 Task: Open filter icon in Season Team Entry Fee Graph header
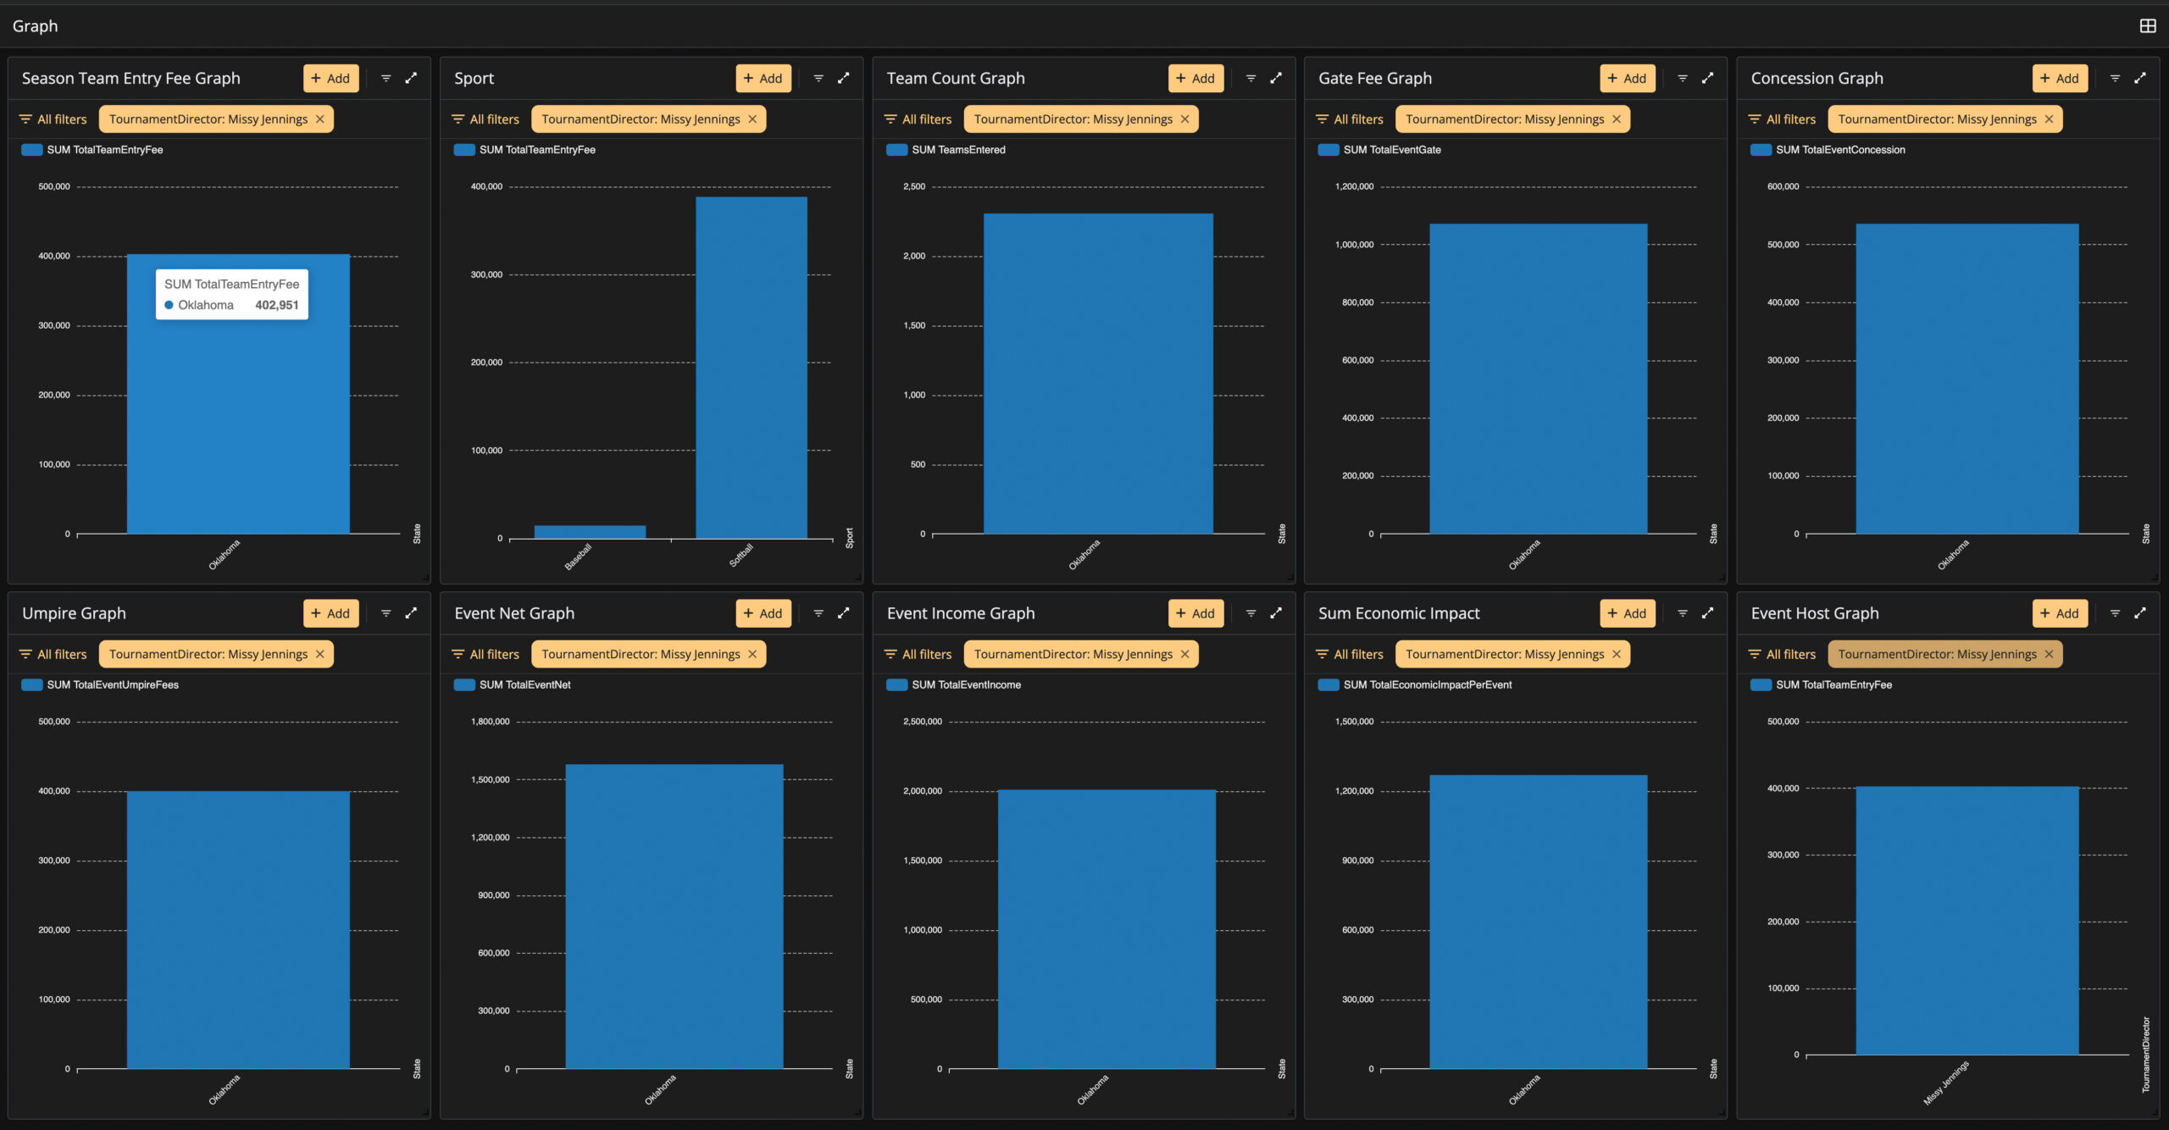point(386,78)
